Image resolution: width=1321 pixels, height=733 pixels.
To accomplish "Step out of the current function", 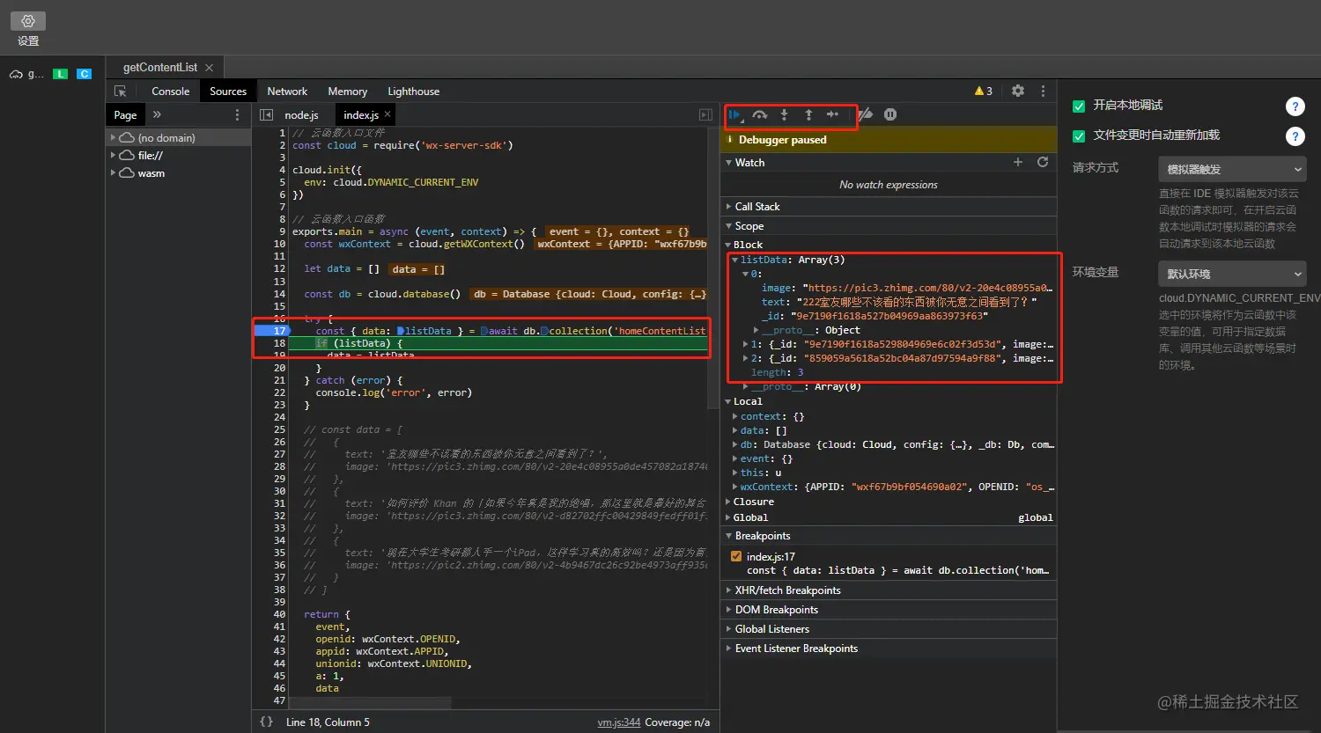I will point(808,114).
